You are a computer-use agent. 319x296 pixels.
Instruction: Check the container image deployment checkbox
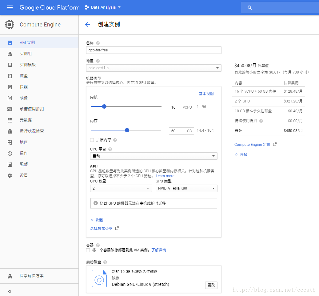(88, 250)
